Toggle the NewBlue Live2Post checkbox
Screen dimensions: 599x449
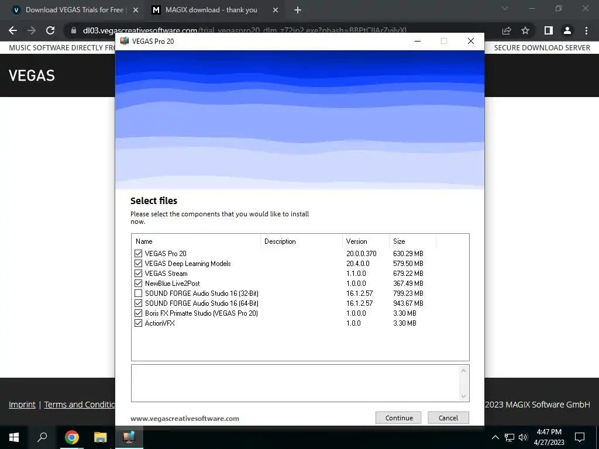(x=138, y=284)
